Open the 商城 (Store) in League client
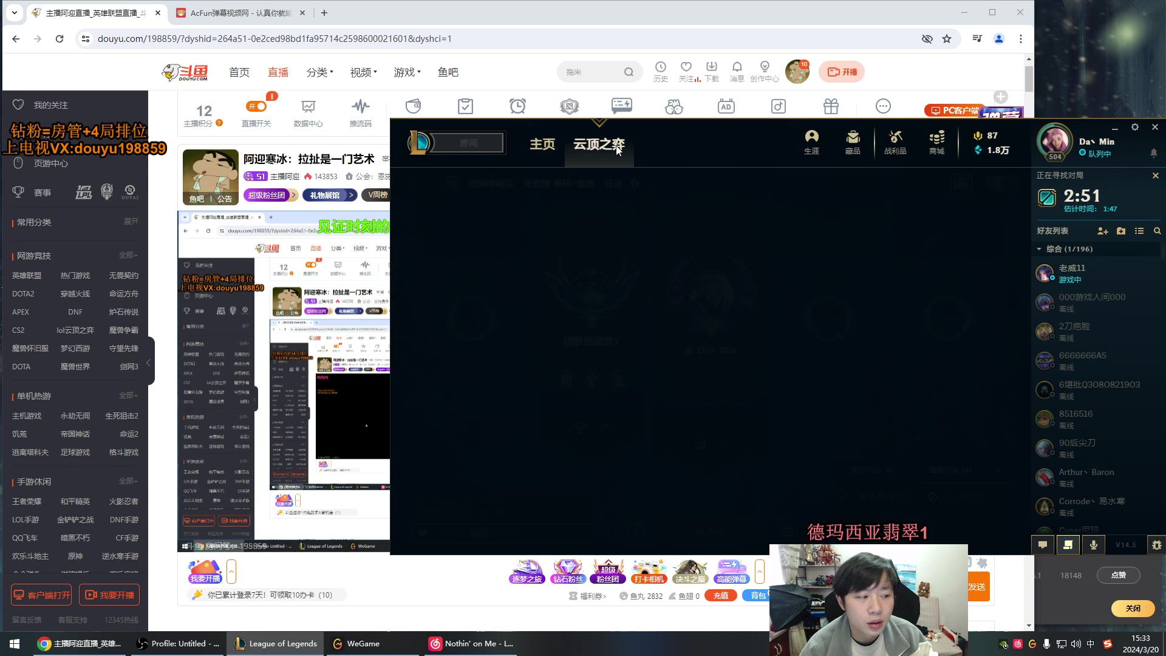Viewport: 1166px width, 656px height. click(936, 142)
